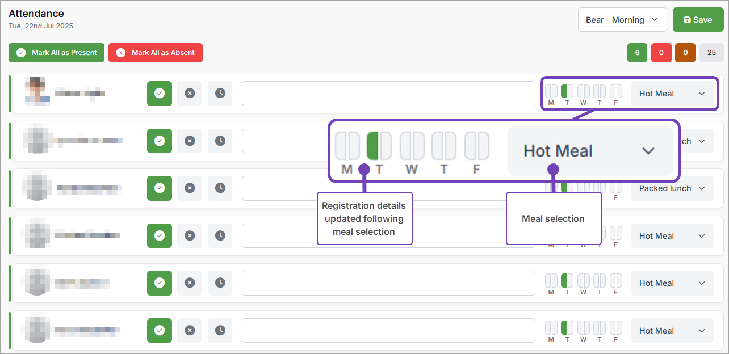
Task: Toggle Monday registration indicator in fifth row
Action: (x=551, y=280)
